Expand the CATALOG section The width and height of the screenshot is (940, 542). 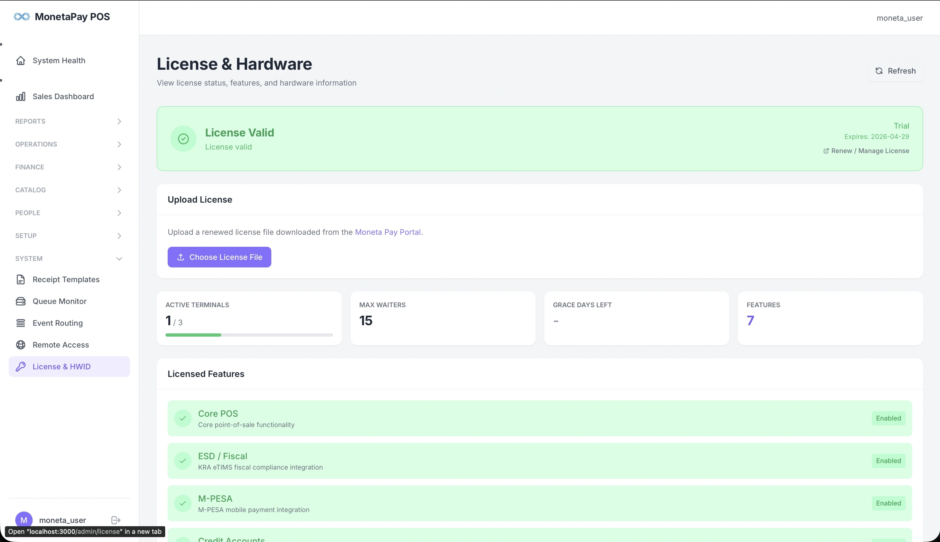pos(69,190)
